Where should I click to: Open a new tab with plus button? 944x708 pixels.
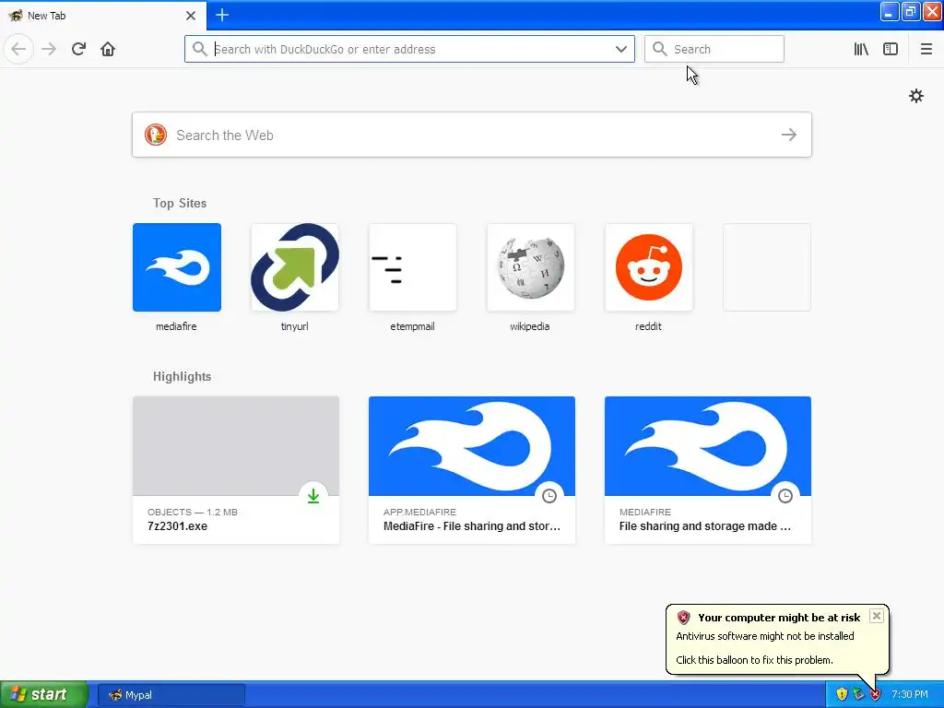[222, 15]
